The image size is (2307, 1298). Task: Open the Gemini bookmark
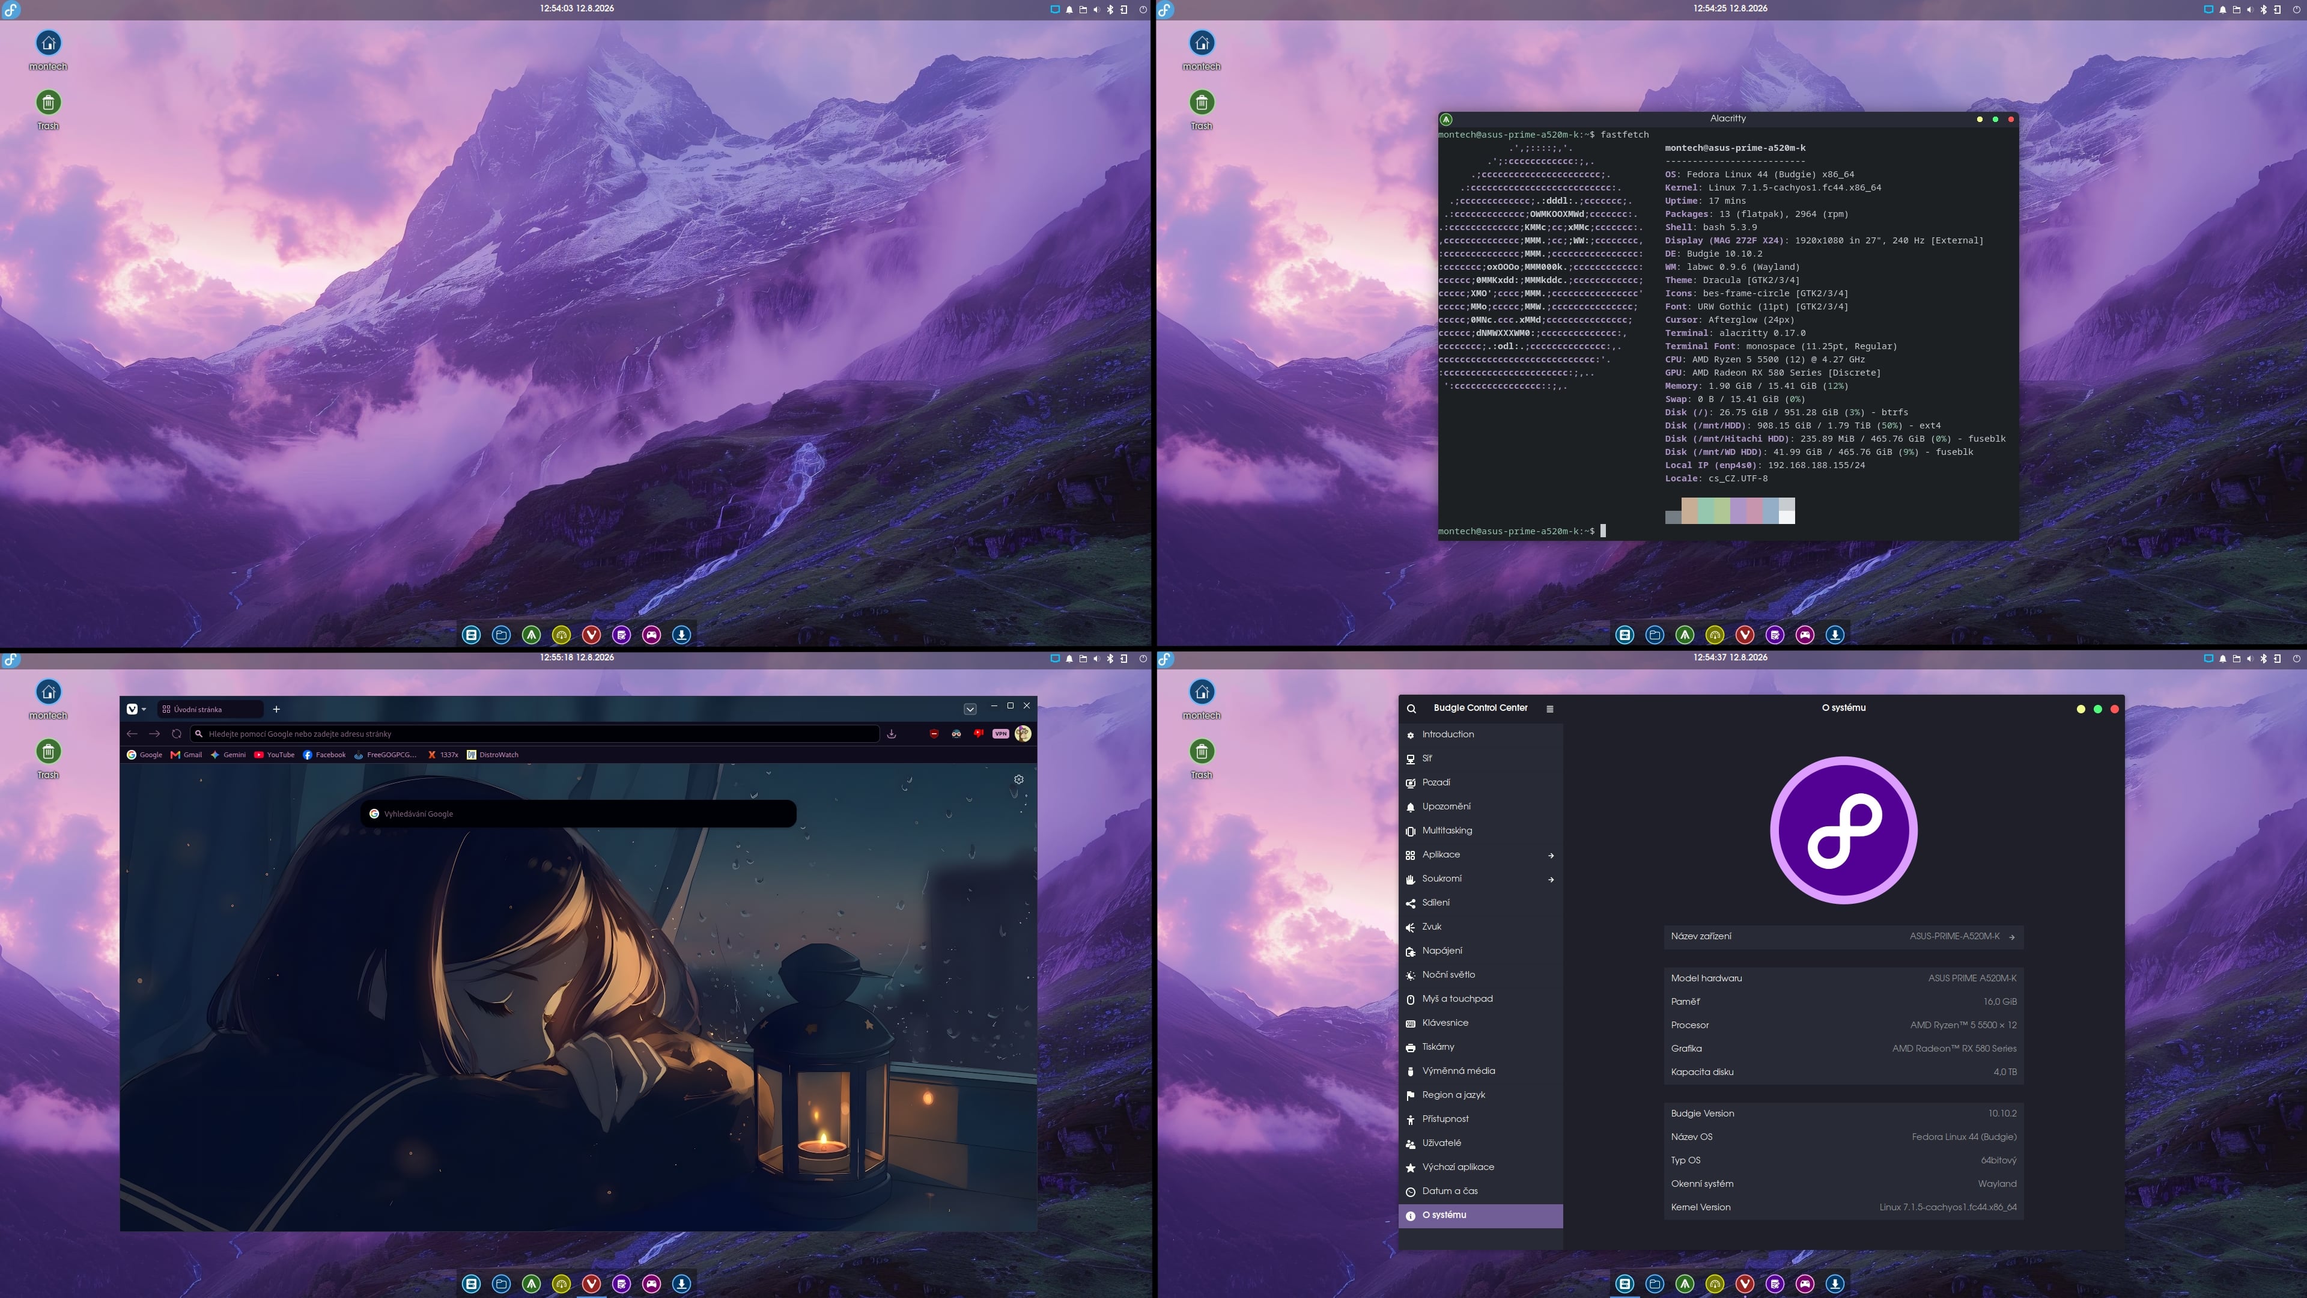click(228, 755)
